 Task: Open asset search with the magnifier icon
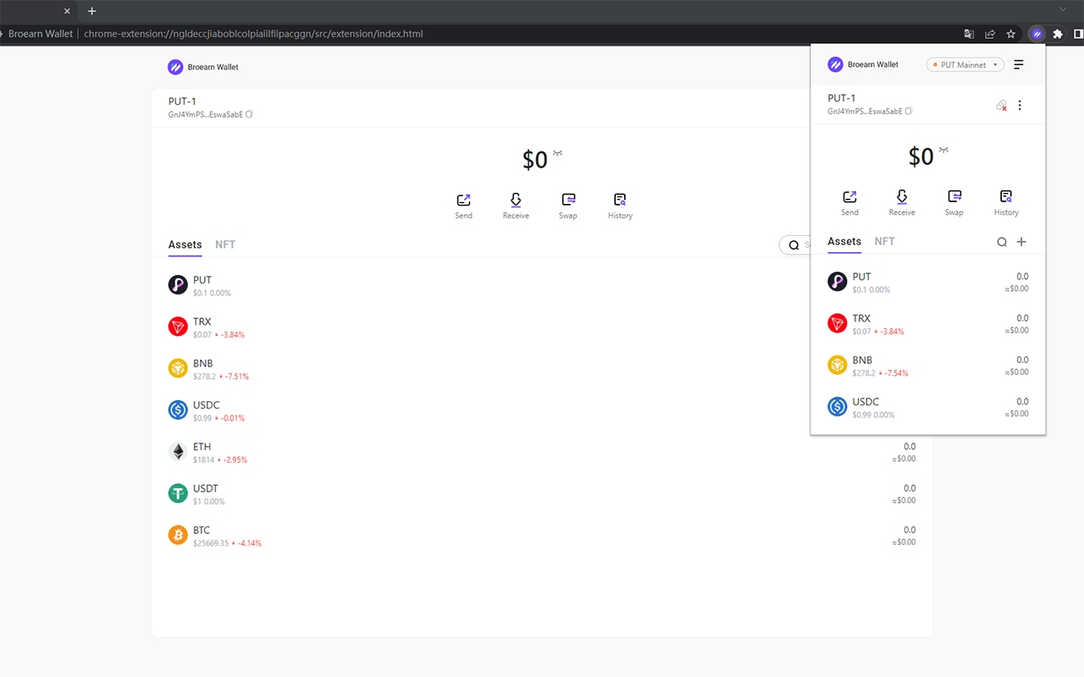coord(1002,241)
